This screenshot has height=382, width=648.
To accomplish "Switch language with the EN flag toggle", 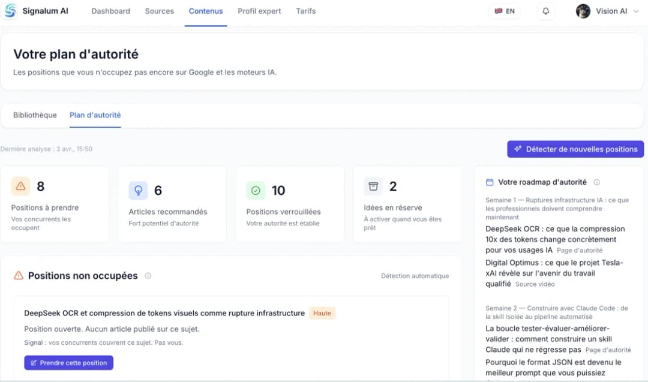I will point(504,11).
